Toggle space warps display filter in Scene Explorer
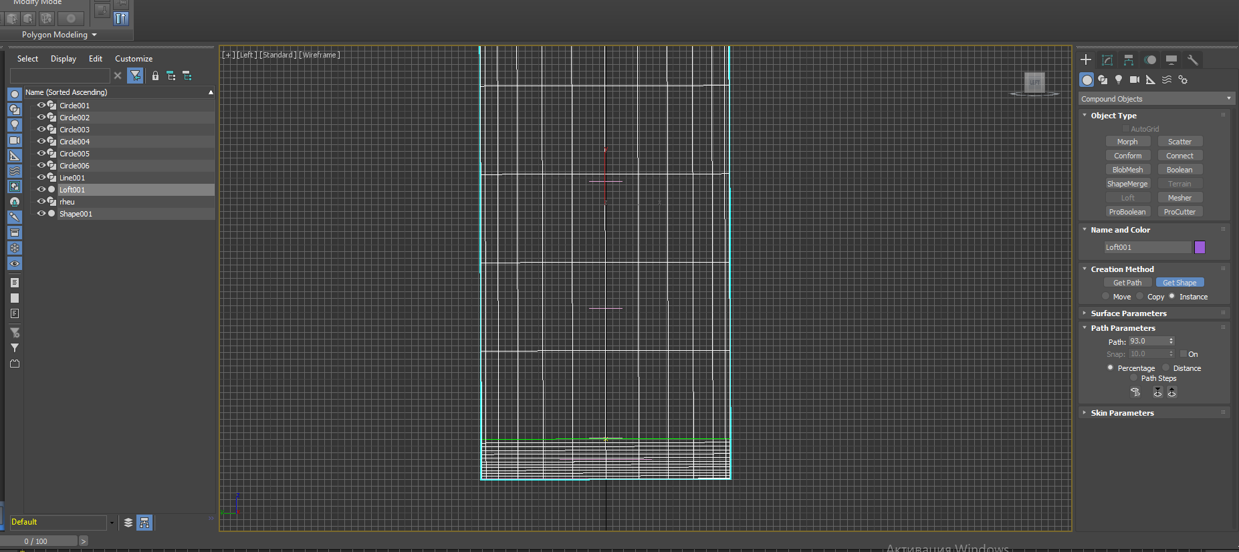 15,171
